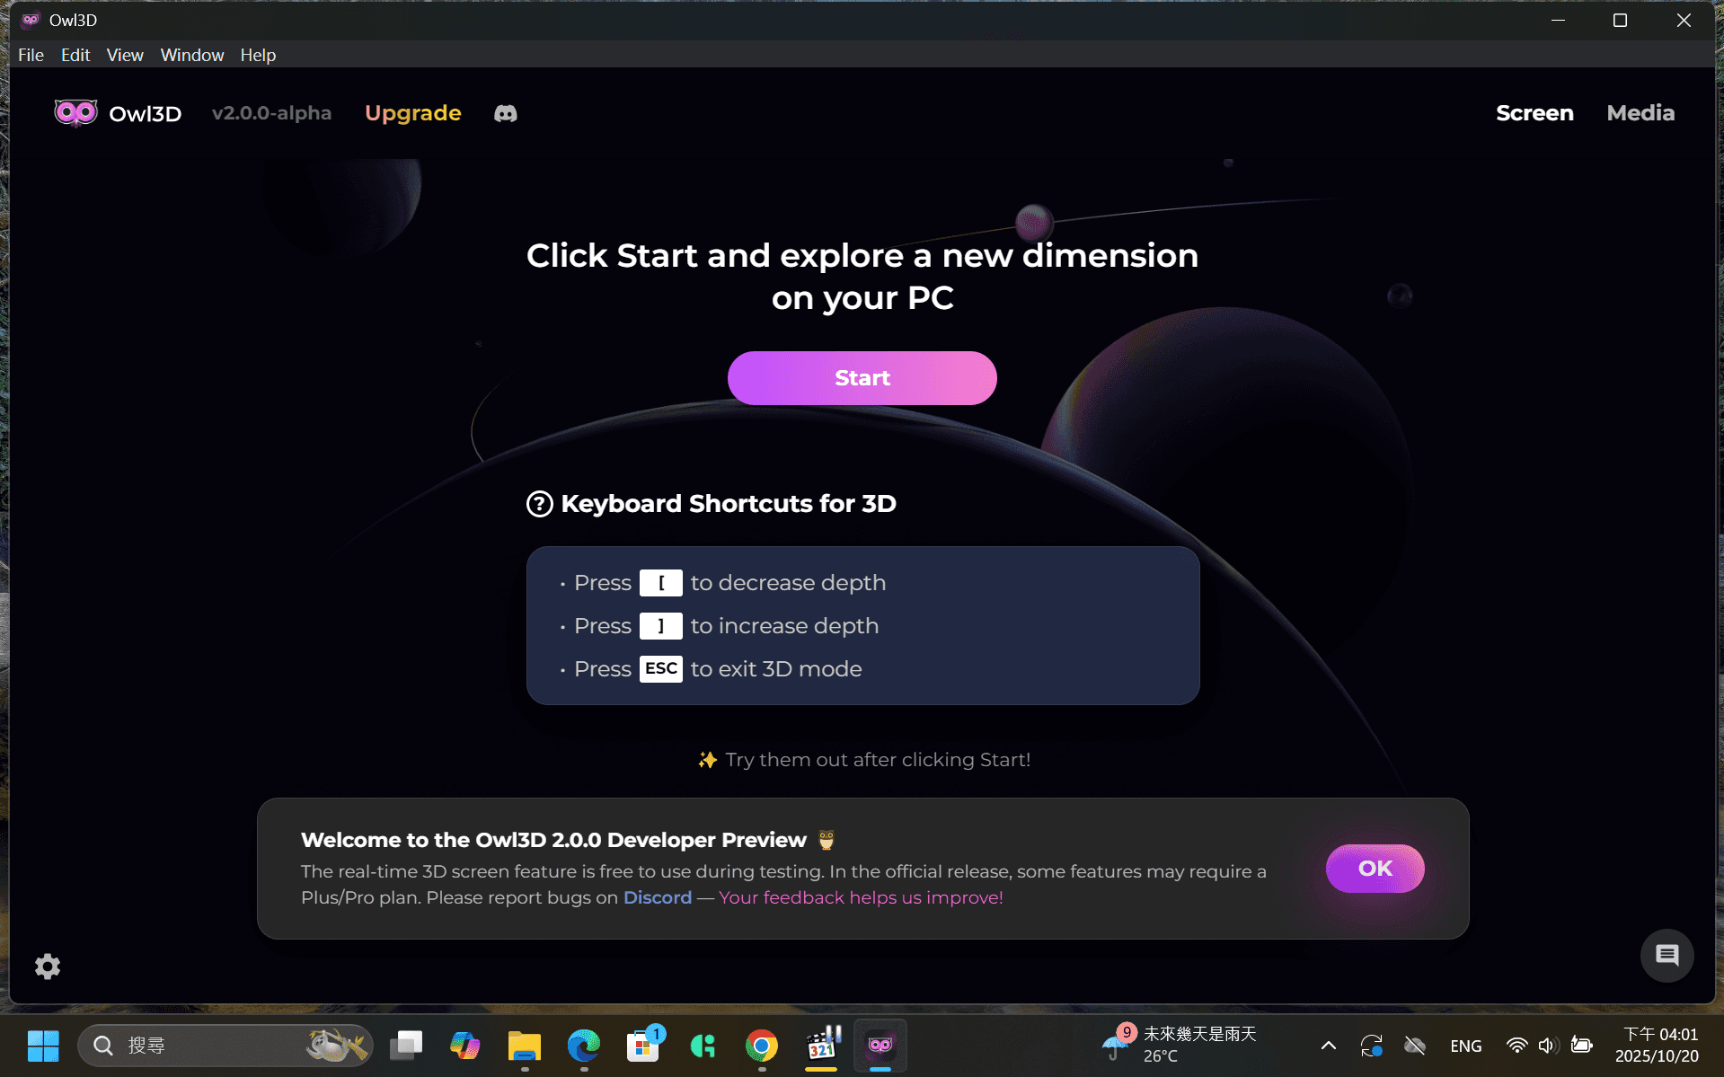The height and width of the screenshot is (1077, 1724).
Task: Click the Owl3D owl logo
Action: coord(75,113)
